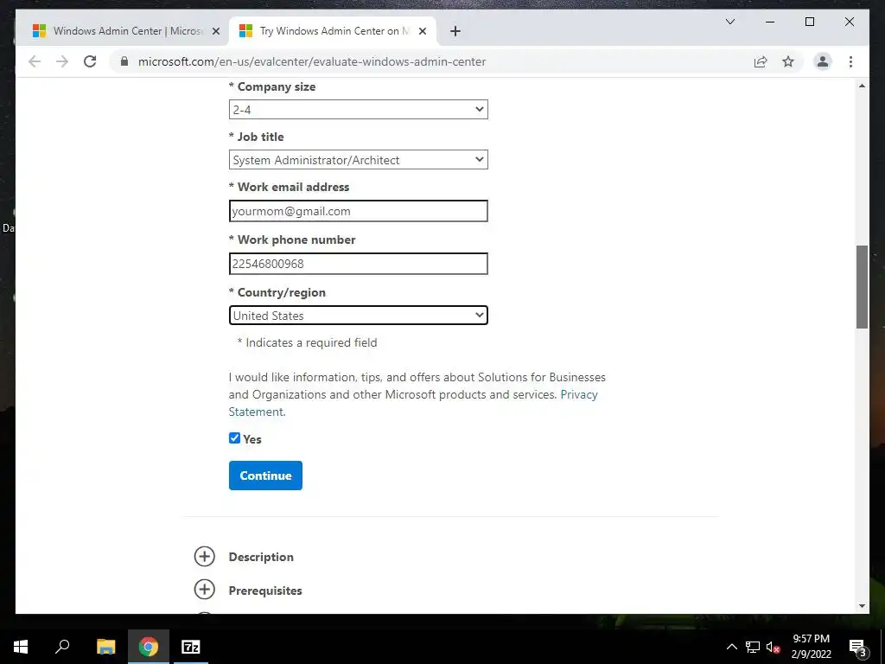The width and height of the screenshot is (885, 664).
Task: Click the Description heading text
Action: (261, 558)
